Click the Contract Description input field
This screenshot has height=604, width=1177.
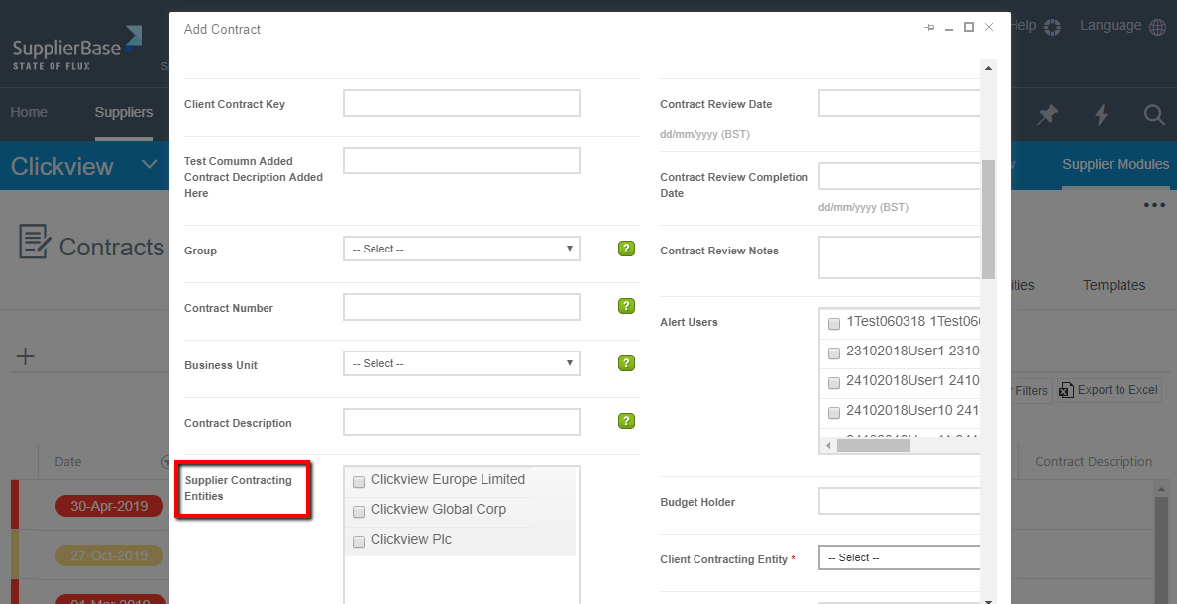[461, 421]
